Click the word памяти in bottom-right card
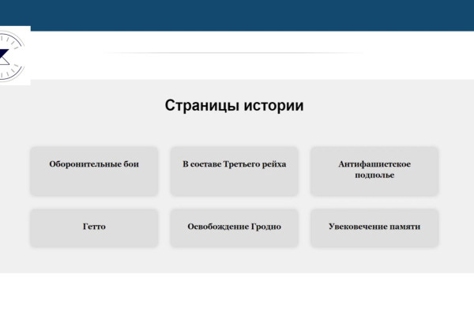 click(x=404, y=227)
